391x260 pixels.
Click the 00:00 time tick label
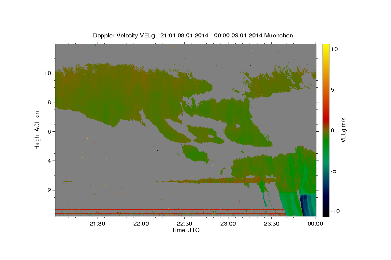[x=315, y=224]
